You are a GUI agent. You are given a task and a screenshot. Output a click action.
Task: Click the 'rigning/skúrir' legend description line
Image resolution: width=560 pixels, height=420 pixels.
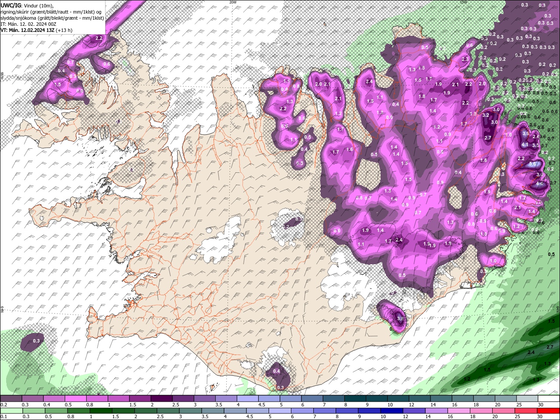(x=52, y=11)
